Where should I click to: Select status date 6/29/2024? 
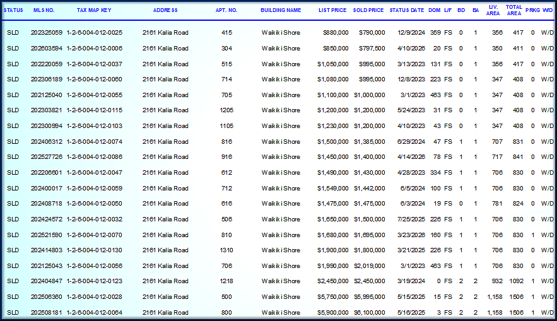click(x=411, y=142)
